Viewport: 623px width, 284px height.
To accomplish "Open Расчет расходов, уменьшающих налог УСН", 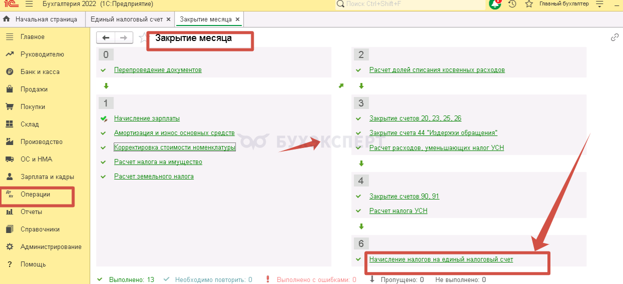I will coord(436,147).
